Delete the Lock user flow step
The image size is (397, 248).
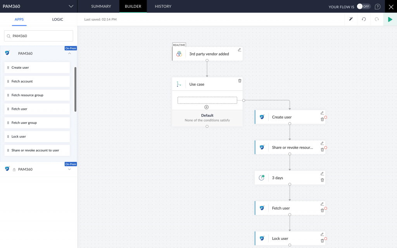(322, 241)
